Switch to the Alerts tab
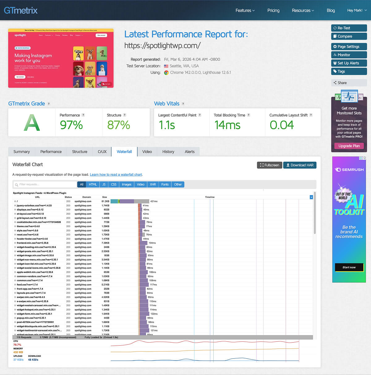The width and height of the screenshot is (371, 375). pyautogui.click(x=190, y=152)
